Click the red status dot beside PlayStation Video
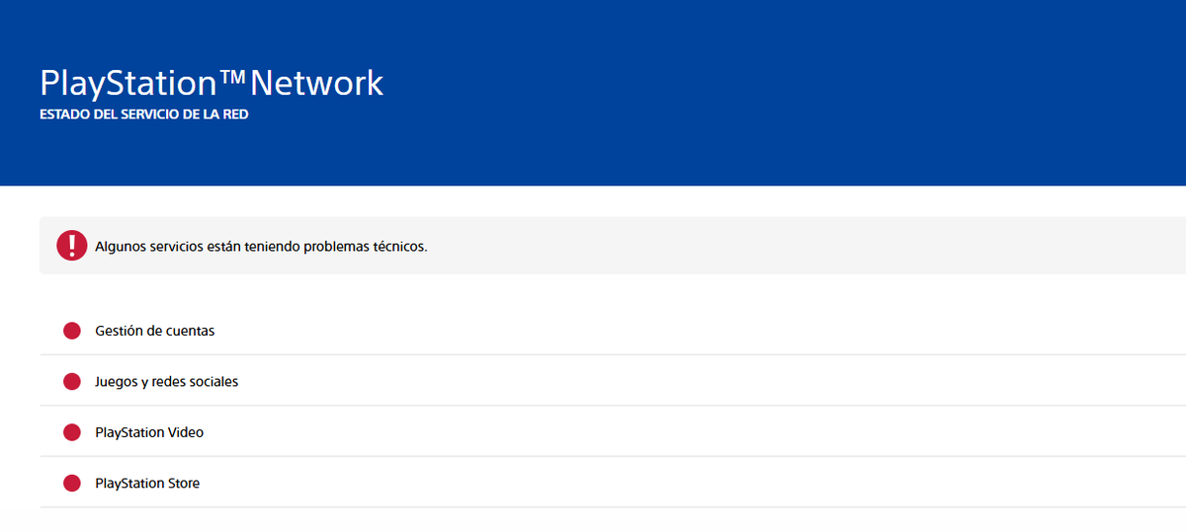The height and width of the screenshot is (532, 1186). tap(71, 432)
